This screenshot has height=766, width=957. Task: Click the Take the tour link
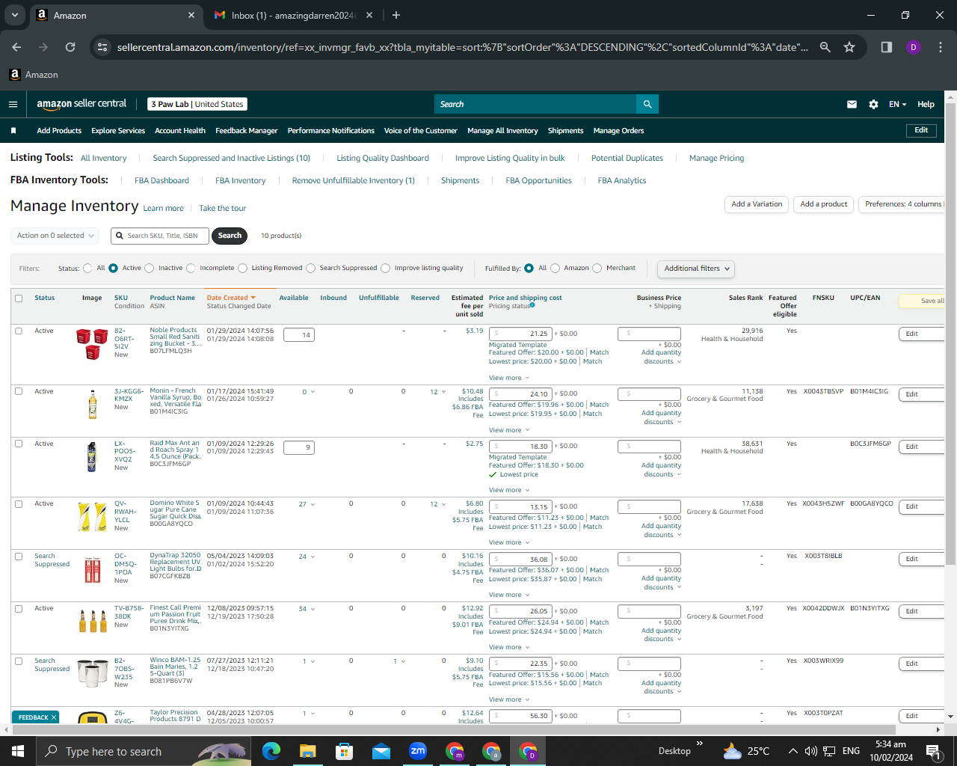(222, 209)
